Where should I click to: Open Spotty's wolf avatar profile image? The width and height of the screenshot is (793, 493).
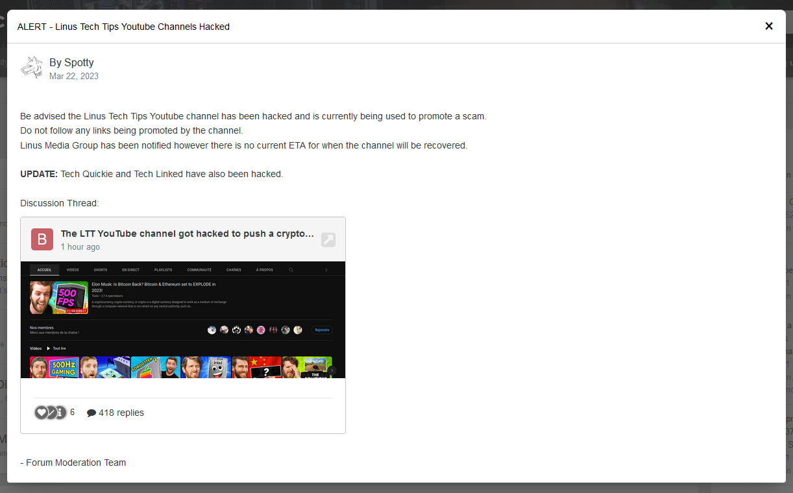[x=31, y=67]
